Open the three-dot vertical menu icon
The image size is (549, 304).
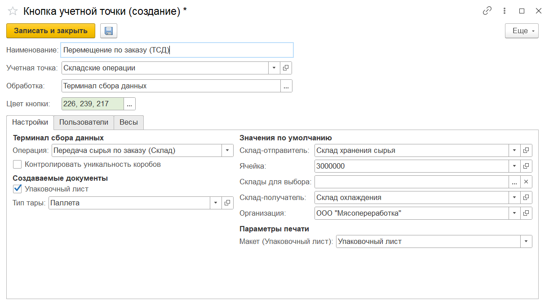(x=505, y=11)
